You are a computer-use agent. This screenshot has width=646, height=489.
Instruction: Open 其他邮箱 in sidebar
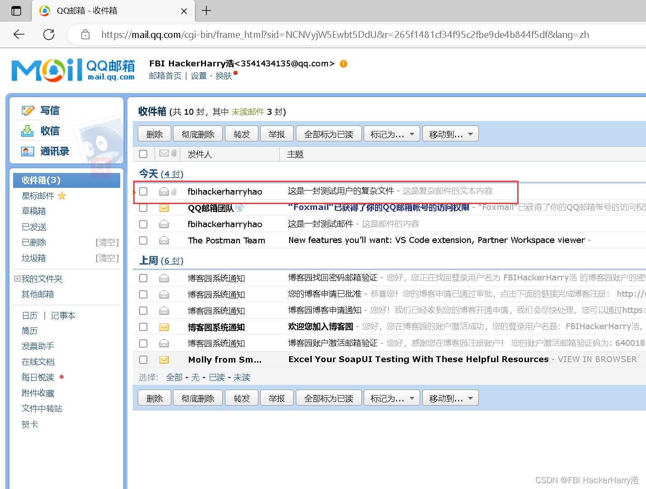(37, 294)
